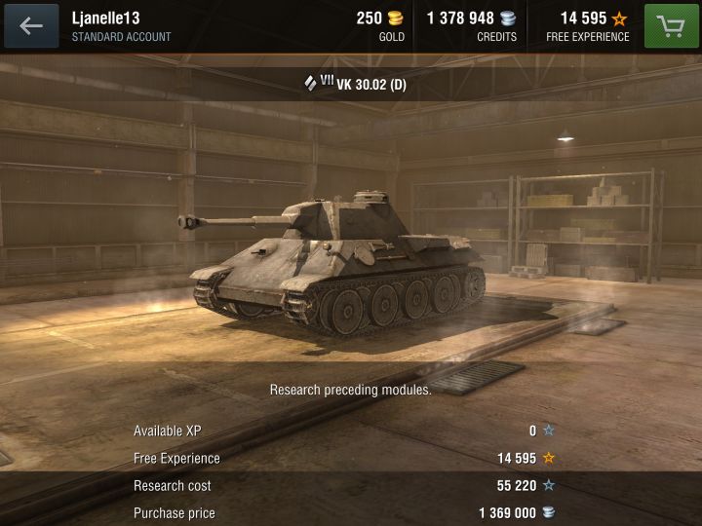This screenshot has height=526, width=702.
Task: Click the blue star beside Research cost
Action: pyautogui.click(x=548, y=485)
